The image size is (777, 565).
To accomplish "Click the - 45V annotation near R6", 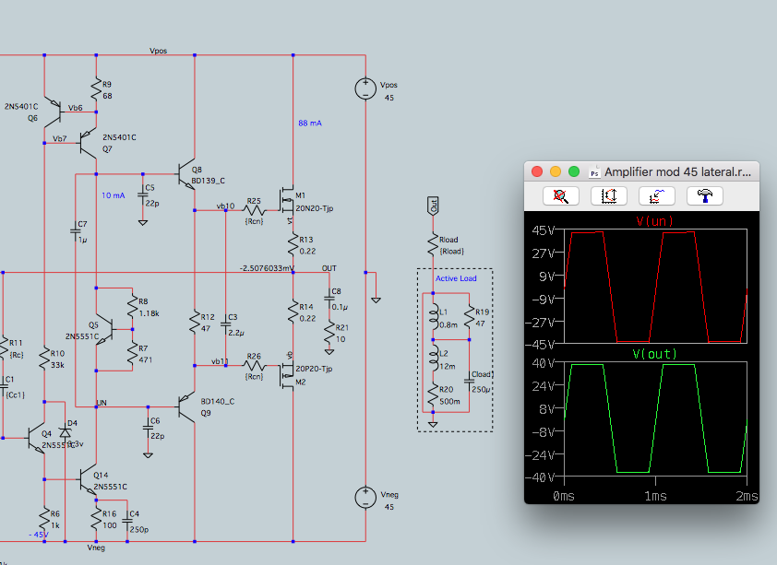I will [39, 535].
